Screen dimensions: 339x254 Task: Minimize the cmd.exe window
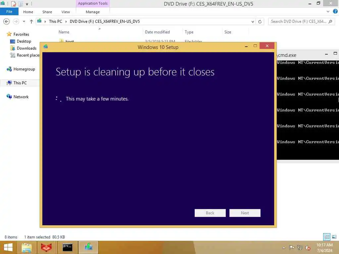(x=326, y=54)
